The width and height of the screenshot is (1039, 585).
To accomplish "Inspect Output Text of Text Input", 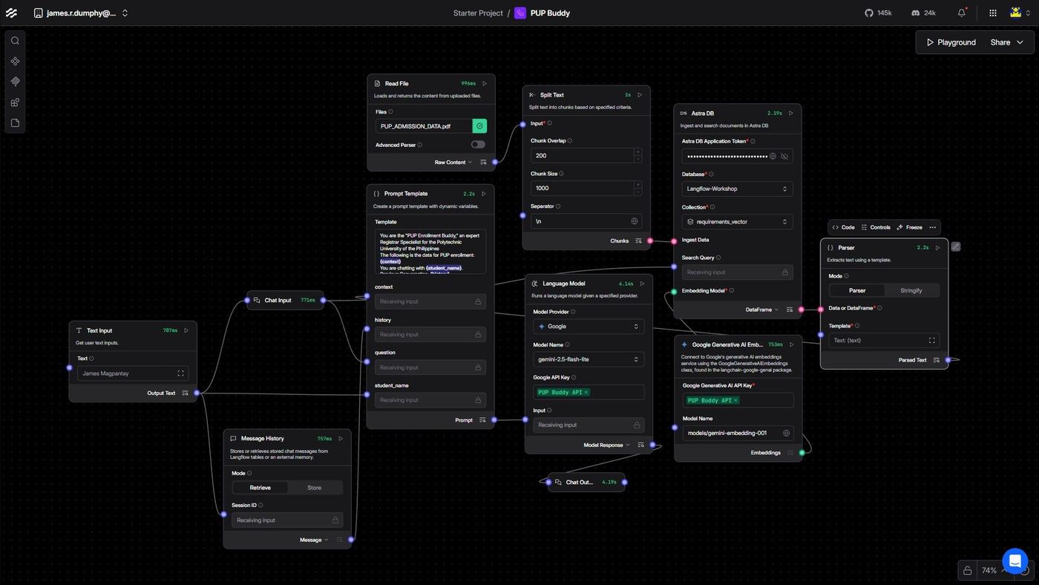I will (x=186, y=393).
